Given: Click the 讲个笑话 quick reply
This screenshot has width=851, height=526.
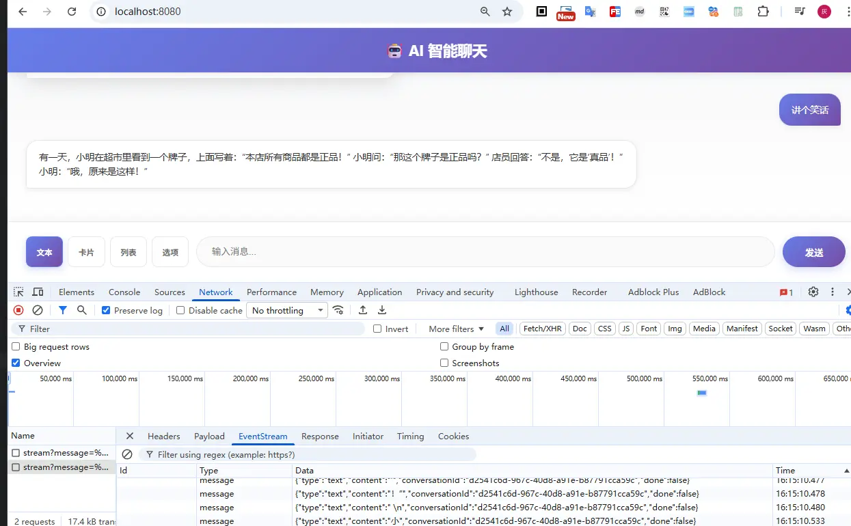Looking at the screenshot, I should (x=809, y=109).
